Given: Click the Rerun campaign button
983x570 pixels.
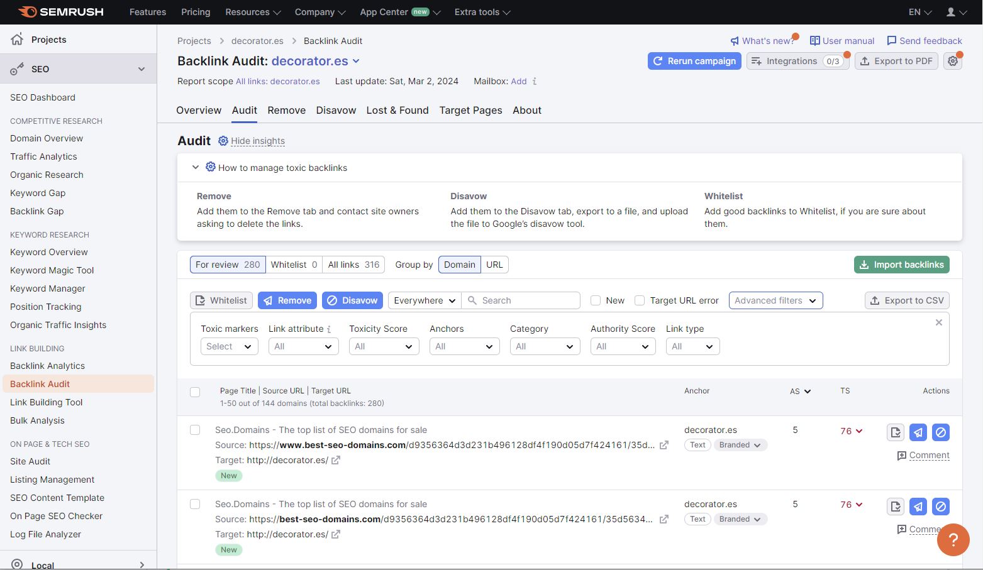Looking at the screenshot, I should pos(694,61).
